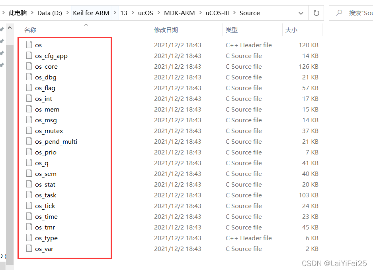The width and height of the screenshot is (373, 270).
Task: Navigate to 此电脑 in breadcrumb
Action: [x=18, y=13]
